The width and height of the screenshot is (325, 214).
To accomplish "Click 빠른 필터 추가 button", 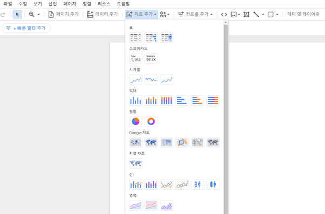I will point(26,28).
